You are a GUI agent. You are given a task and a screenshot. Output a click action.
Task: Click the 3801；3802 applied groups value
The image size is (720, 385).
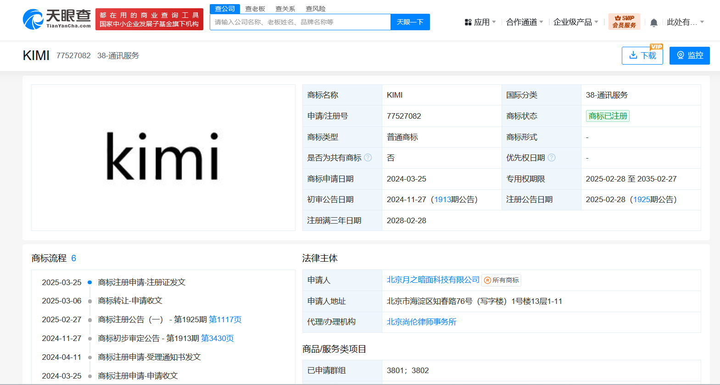[407, 370]
